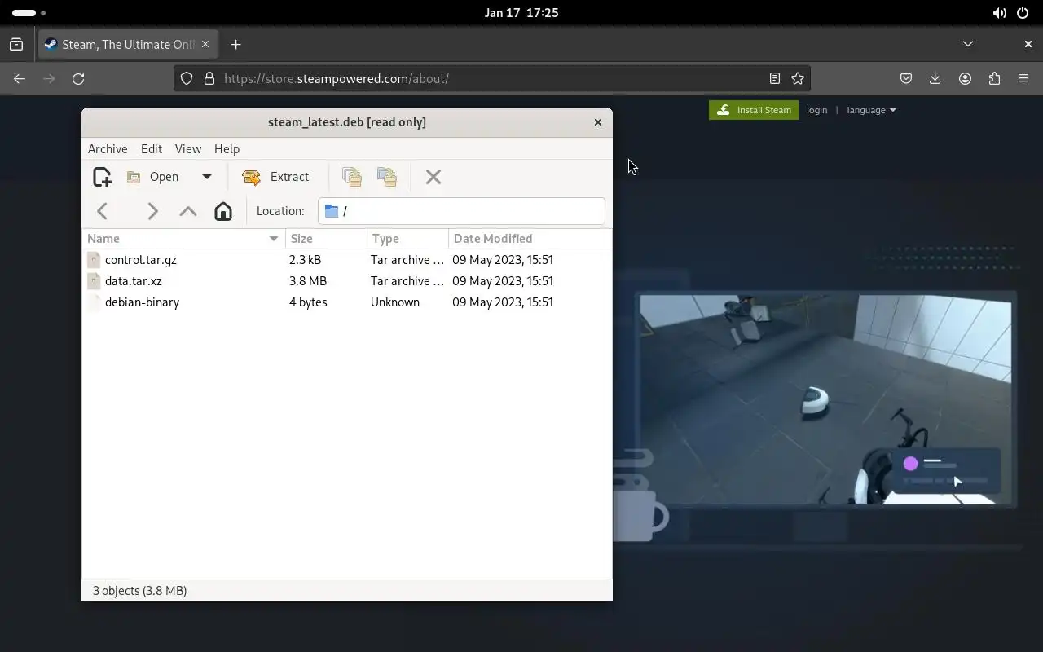1043x652 pixels.
Task: Open the Firefox hamburger menu
Action: pos(1023,79)
